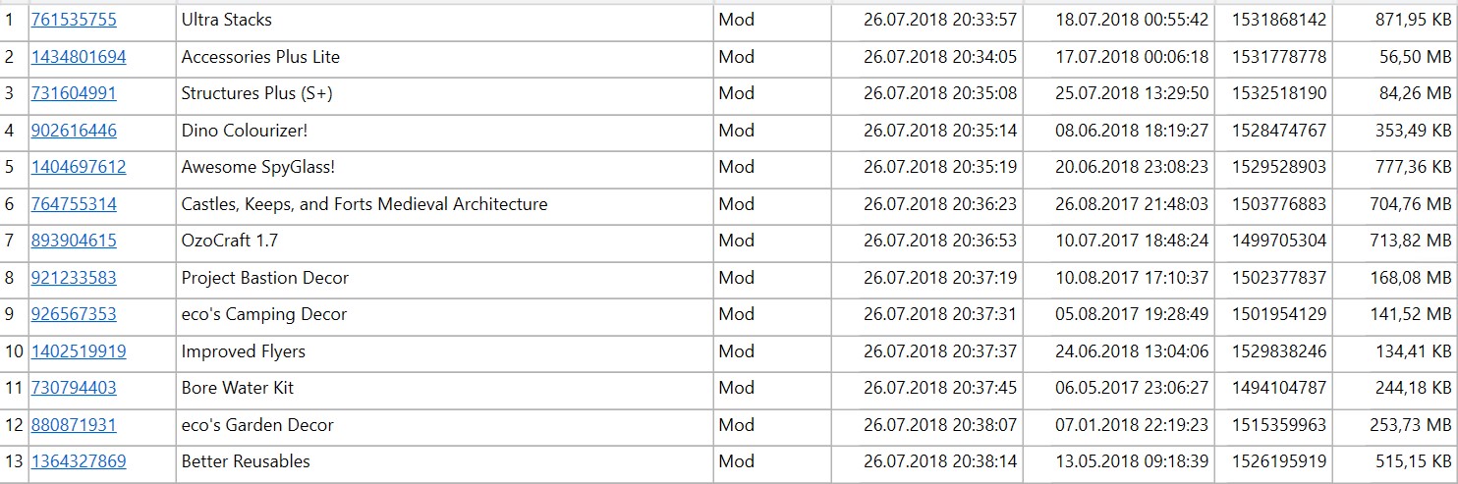Select the Ultra Stacks name cell
The width and height of the screenshot is (1458, 484).
[444, 20]
